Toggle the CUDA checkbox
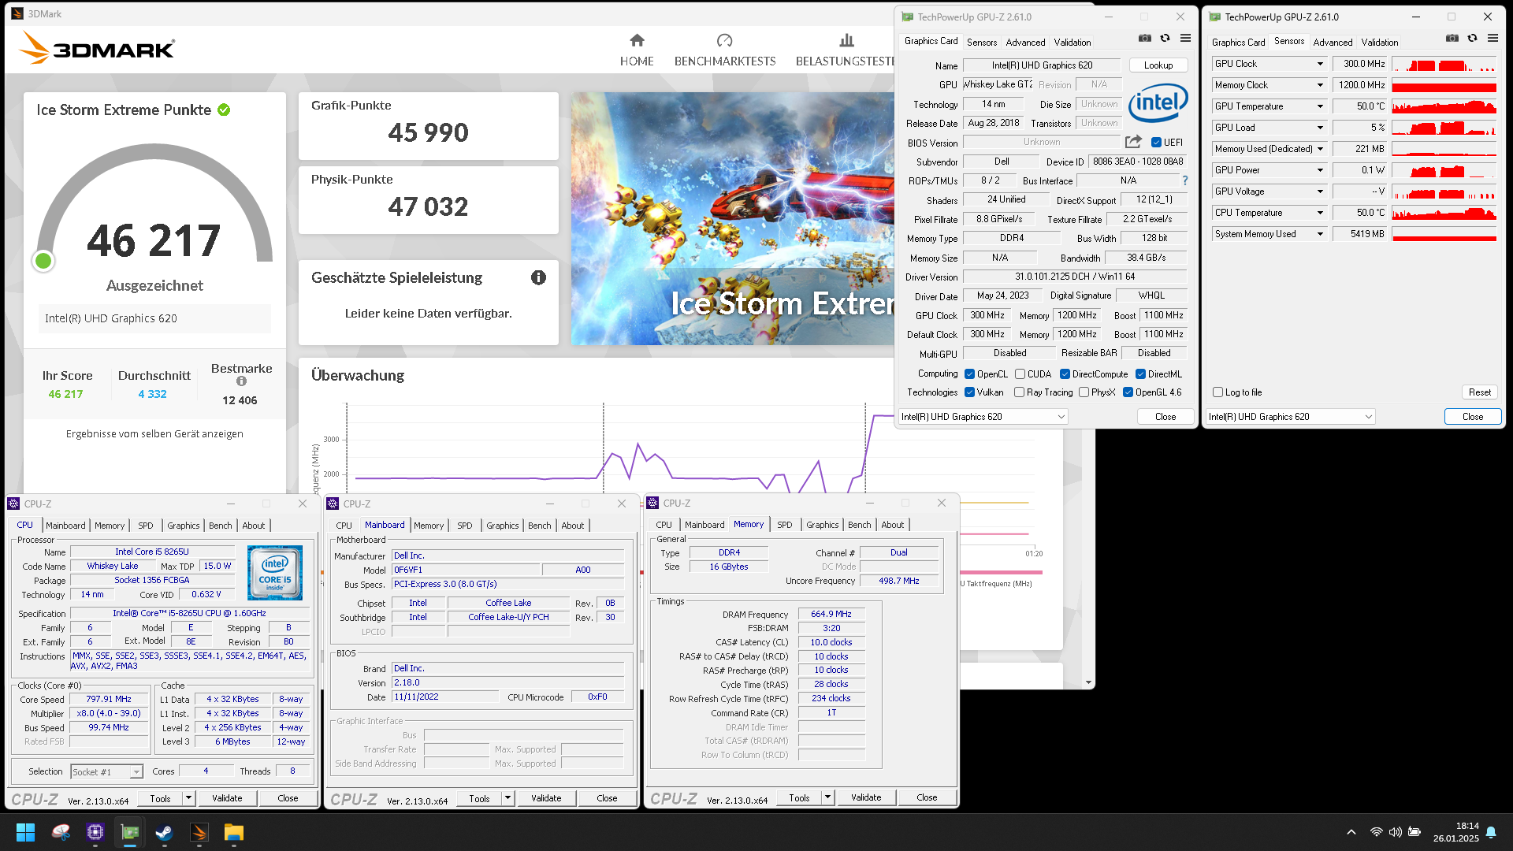The width and height of the screenshot is (1513, 851). point(1020,374)
